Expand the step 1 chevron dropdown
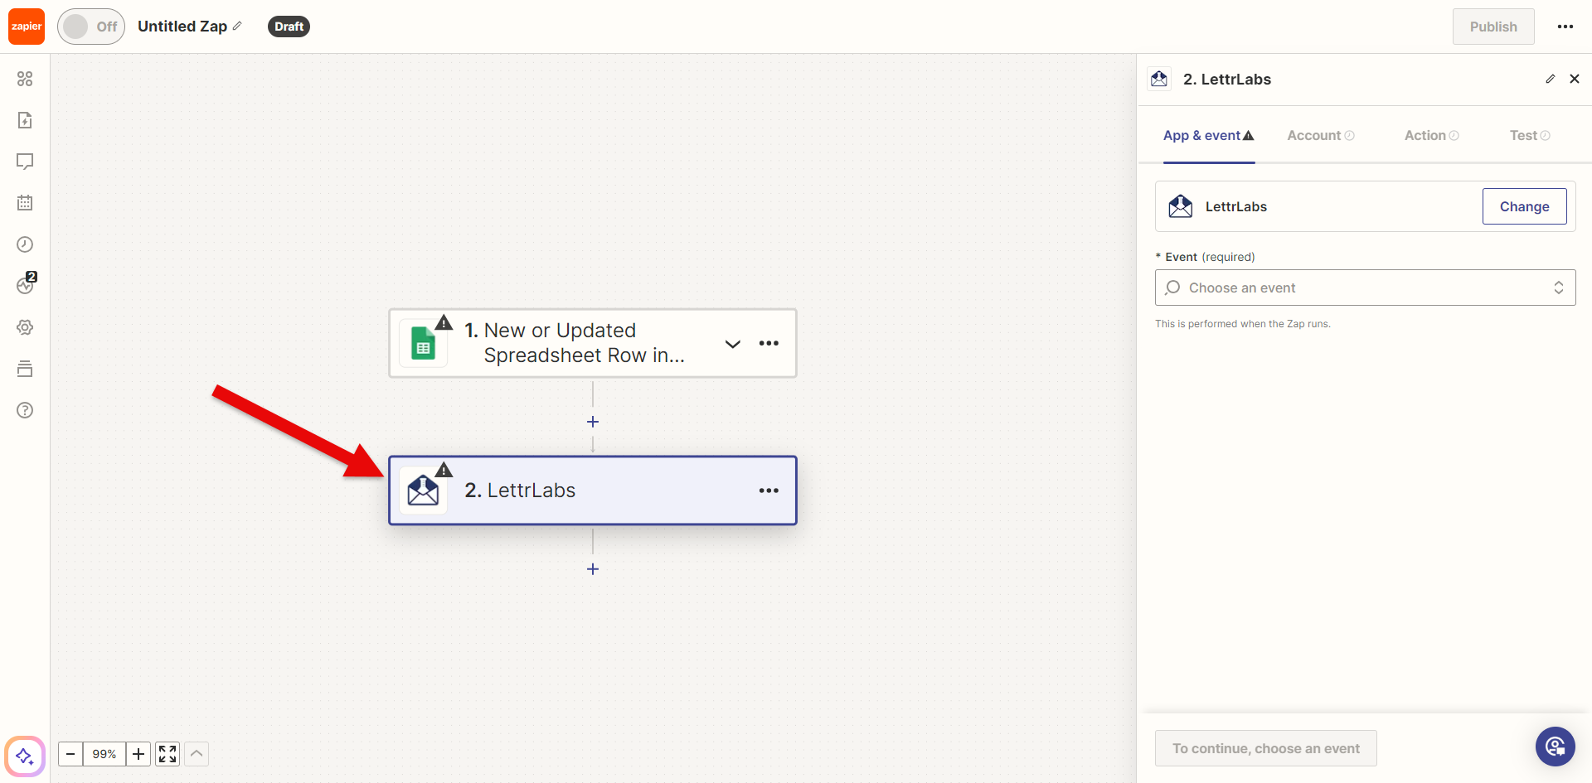The width and height of the screenshot is (1592, 783). click(733, 344)
